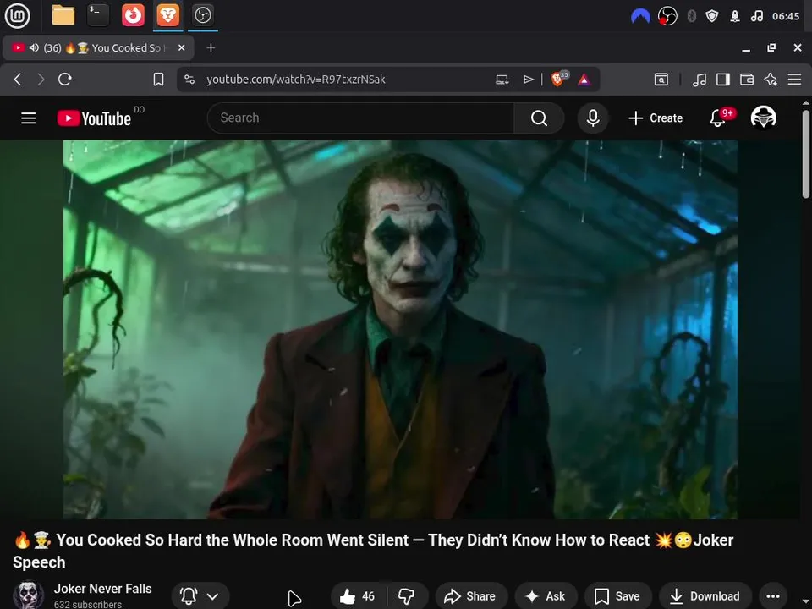Click the blue VPN tray icon
The width and height of the screenshot is (812, 609).
[640, 16]
